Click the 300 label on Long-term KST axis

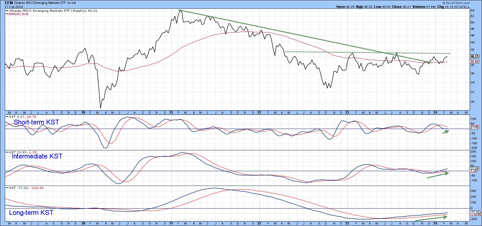click(473, 191)
